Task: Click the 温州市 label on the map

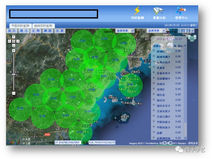Action: (100, 72)
